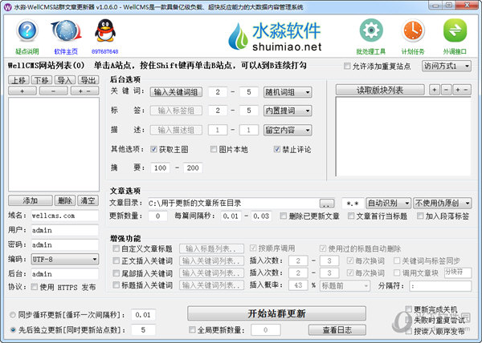Screen dimensions: 482x343
Task: Click the 循环一次间隔秒 field showing 0.01
Action: 143,314
